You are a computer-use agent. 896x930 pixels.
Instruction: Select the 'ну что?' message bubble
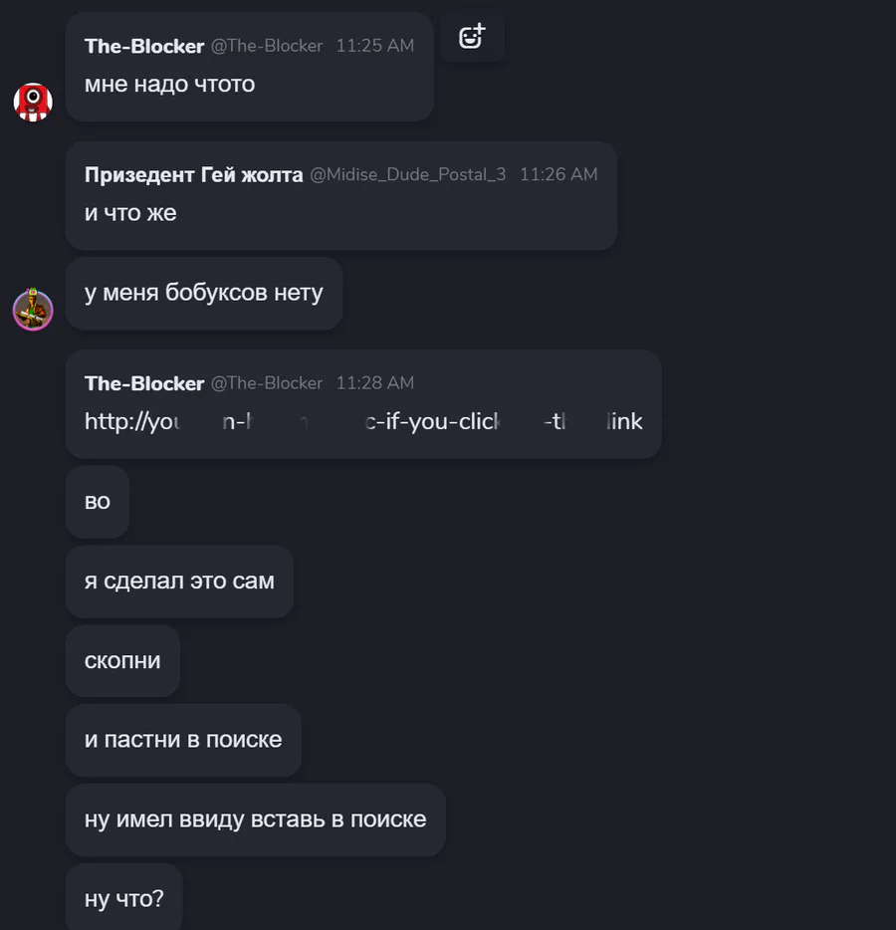pos(123,898)
